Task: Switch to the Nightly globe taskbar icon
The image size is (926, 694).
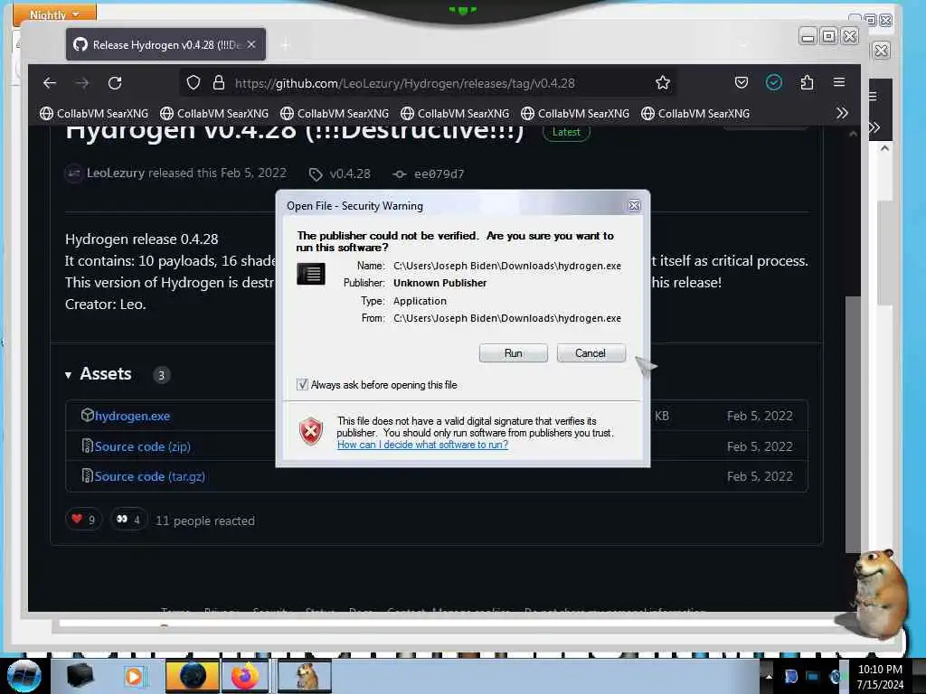Action: pos(193,676)
